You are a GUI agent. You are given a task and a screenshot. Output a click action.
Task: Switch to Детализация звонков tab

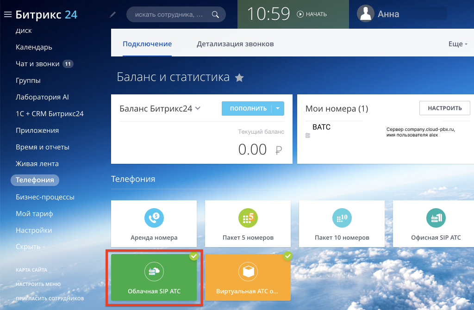point(235,44)
